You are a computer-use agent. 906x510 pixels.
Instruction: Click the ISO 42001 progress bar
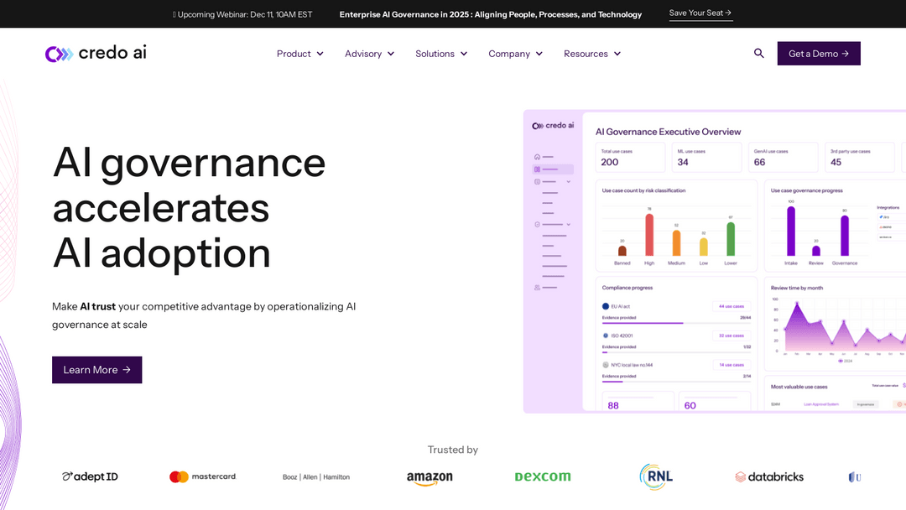tap(676, 352)
